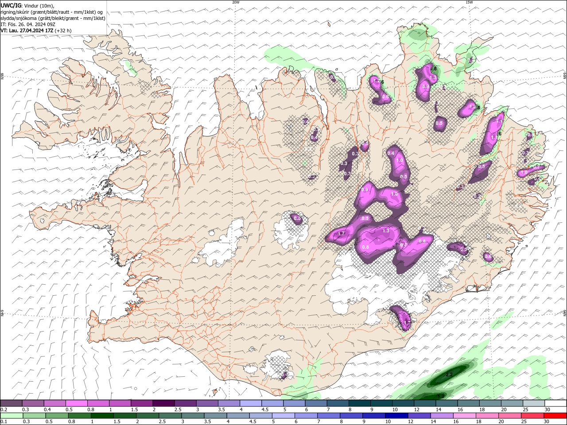Click the slate blue swatch labeled 6 in upper row
The image size is (567, 425).
tap(316, 403)
